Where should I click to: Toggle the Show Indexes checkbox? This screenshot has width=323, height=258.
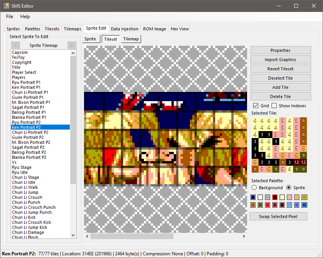(274, 106)
